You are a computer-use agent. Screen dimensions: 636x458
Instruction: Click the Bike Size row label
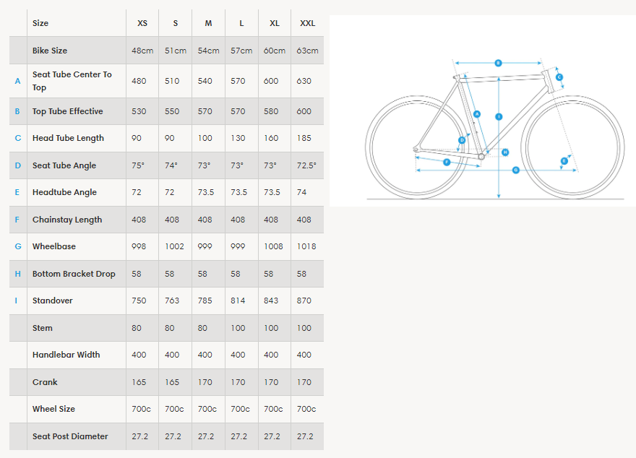50,51
